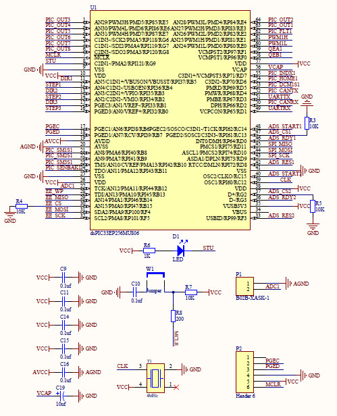The width and height of the screenshot is (337, 416).
Task: Select the P2 Header 6 connector
Action: [x=244, y=372]
